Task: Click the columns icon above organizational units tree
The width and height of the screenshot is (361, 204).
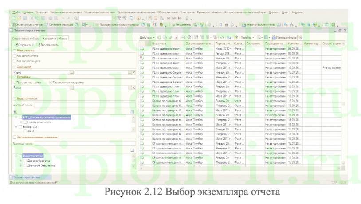Action: pyautogui.click(x=132, y=150)
